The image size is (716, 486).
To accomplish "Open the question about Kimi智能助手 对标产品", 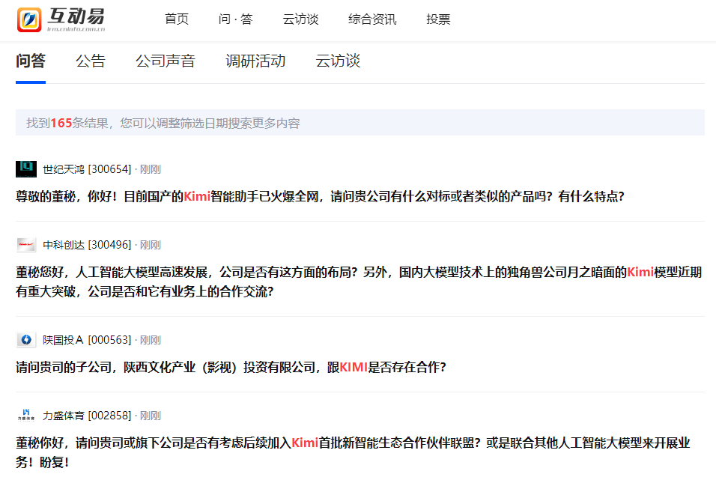I will click(320, 196).
